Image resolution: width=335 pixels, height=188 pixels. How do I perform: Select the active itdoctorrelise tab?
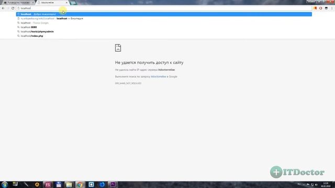tap(52, 3)
